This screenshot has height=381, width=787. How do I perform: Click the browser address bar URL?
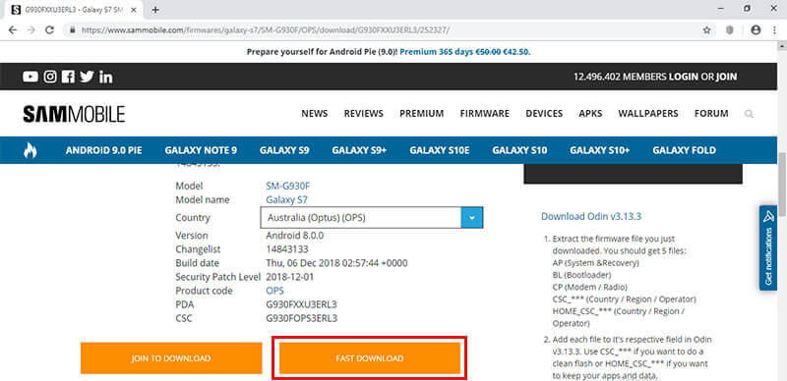point(265,30)
